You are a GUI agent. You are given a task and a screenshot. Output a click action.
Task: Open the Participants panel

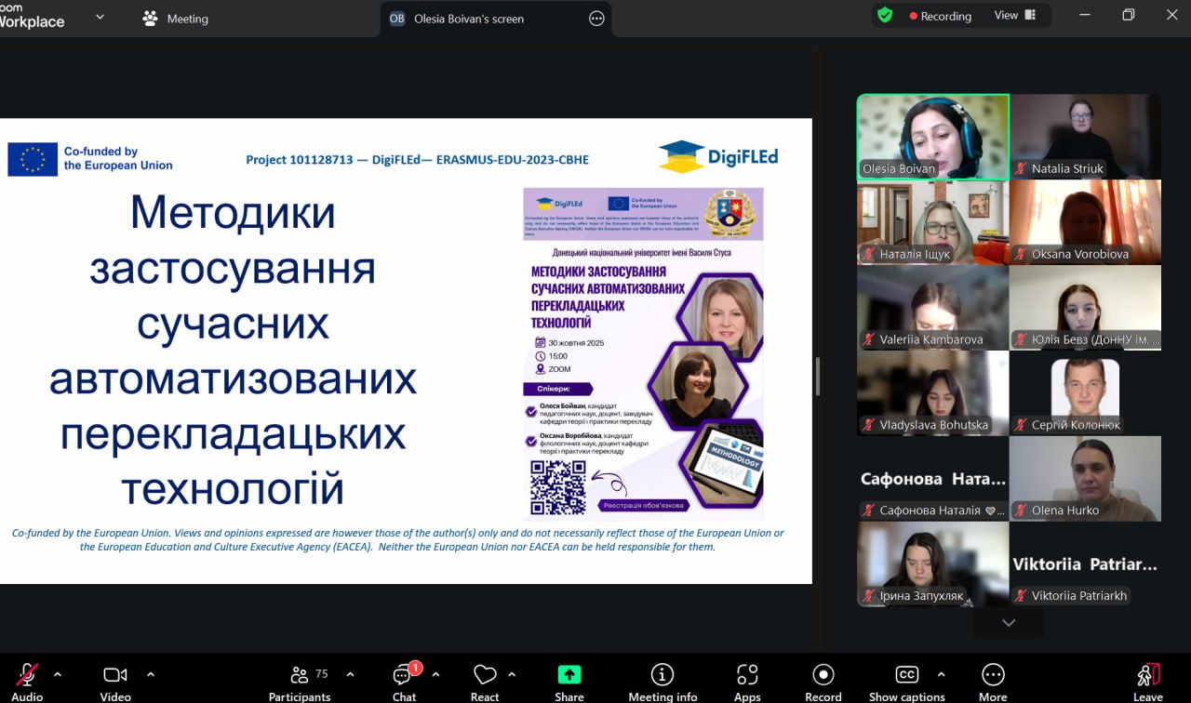300,682
